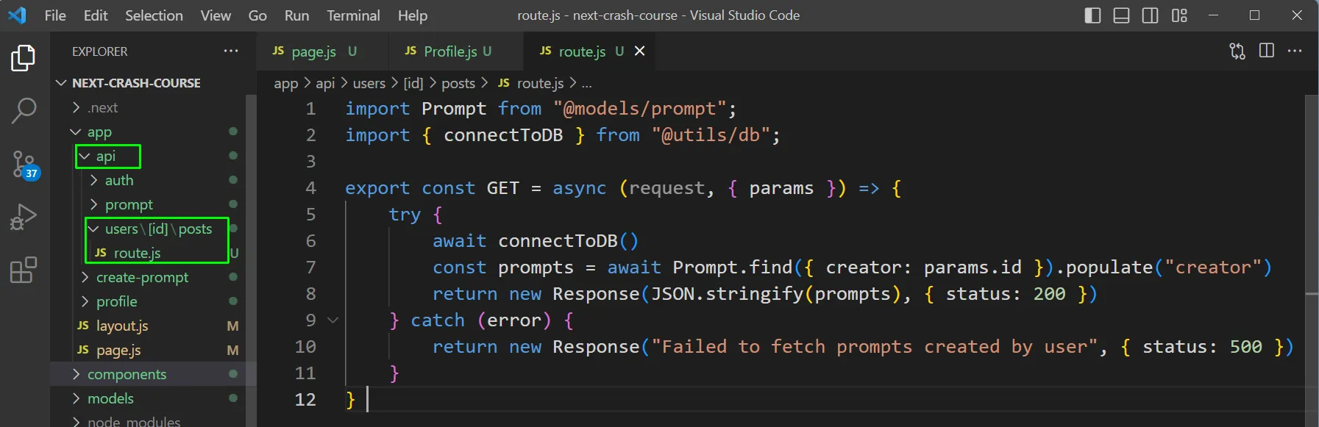Click the api breadcrumb segment
1319x427 pixels.
click(325, 83)
